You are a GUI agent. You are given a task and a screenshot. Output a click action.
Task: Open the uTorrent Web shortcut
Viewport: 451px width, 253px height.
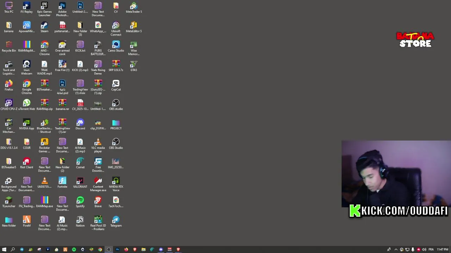click(x=27, y=105)
